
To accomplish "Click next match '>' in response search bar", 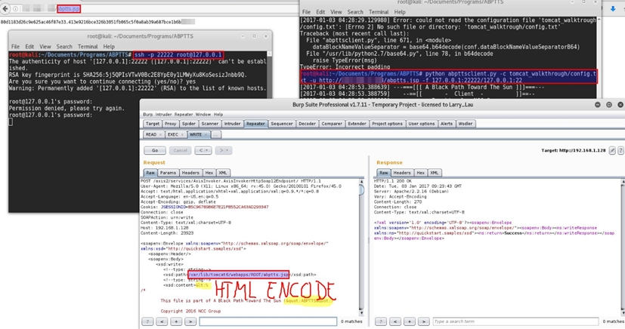I will click(422, 321).
